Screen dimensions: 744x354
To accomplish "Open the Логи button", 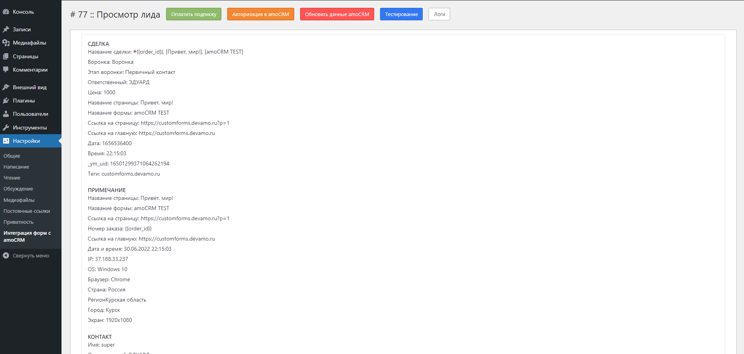I will [x=439, y=14].
